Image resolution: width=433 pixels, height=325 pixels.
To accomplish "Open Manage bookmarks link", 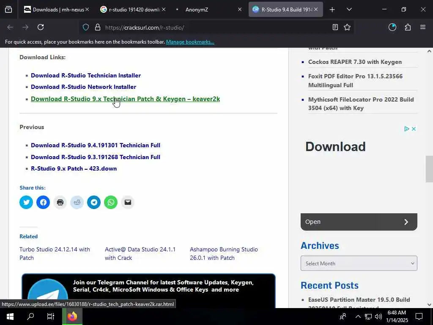I will [190, 42].
